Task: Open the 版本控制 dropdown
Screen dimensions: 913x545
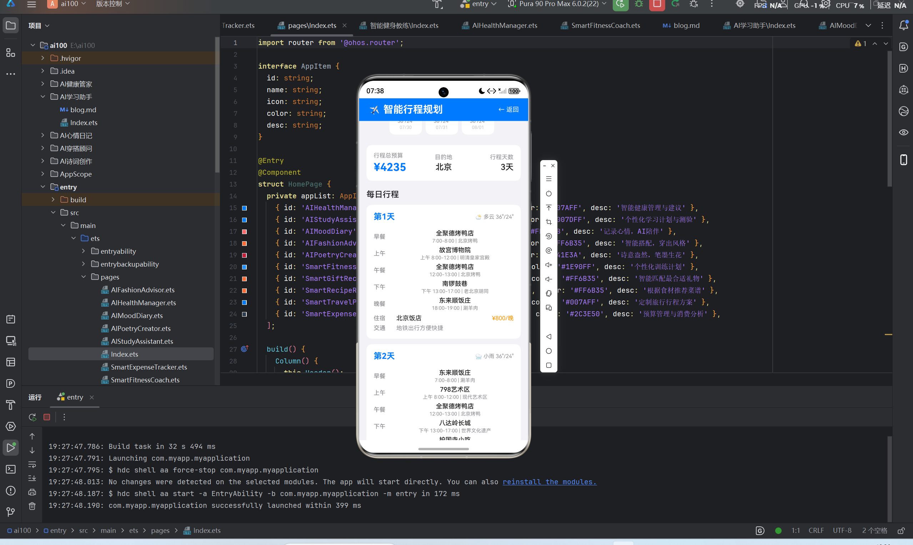Action: click(112, 4)
